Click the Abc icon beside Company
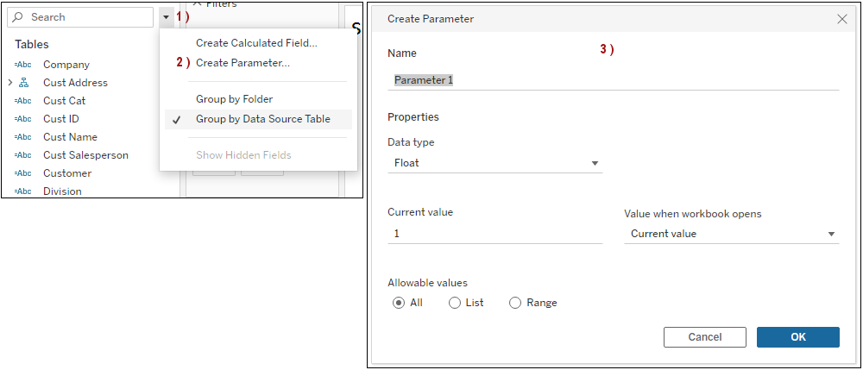 tap(23, 65)
